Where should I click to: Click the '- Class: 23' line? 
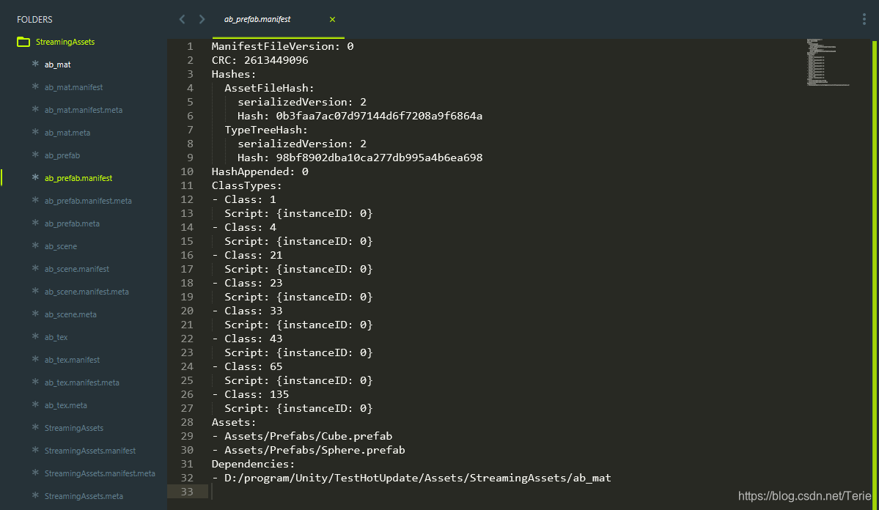(x=246, y=283)
